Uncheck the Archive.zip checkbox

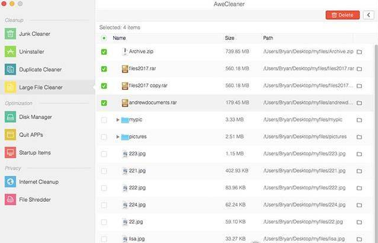(x=104, y=52)
